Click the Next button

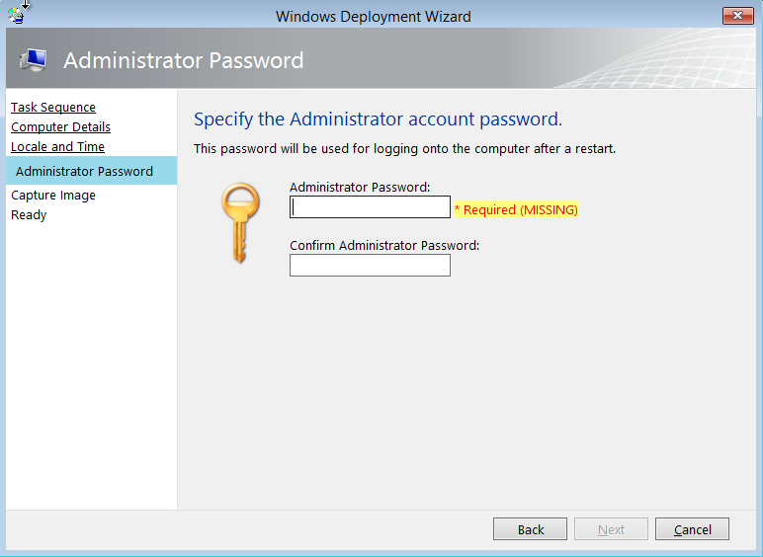click(x=611, y=529)
